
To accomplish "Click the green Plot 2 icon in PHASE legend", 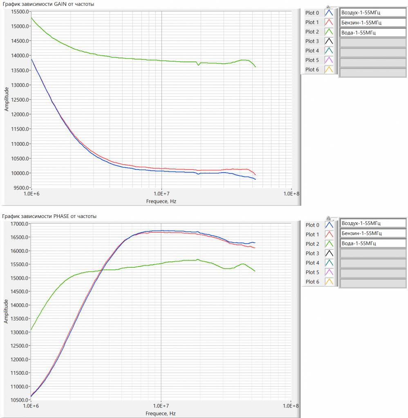I will (x=329, y=244).
